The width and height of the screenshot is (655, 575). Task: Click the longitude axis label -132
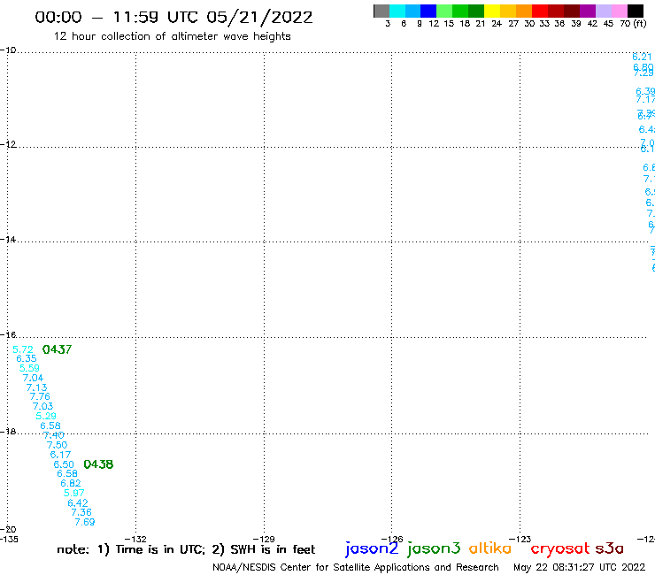(x=135, y=539)
